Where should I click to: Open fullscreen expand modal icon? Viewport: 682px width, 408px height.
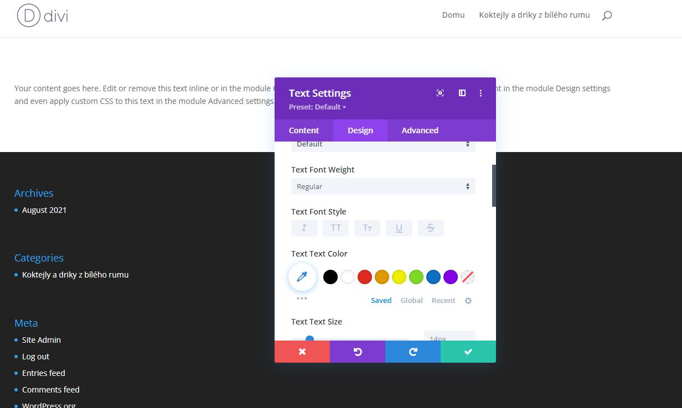coord(440,93)
